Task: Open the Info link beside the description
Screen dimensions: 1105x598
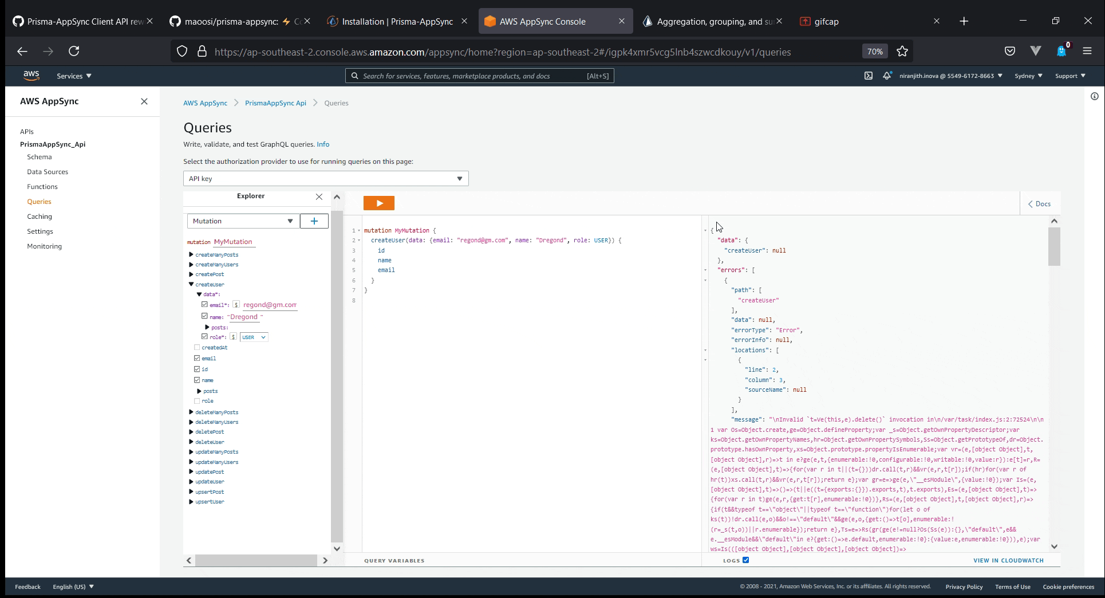Action: pos(323,144)
